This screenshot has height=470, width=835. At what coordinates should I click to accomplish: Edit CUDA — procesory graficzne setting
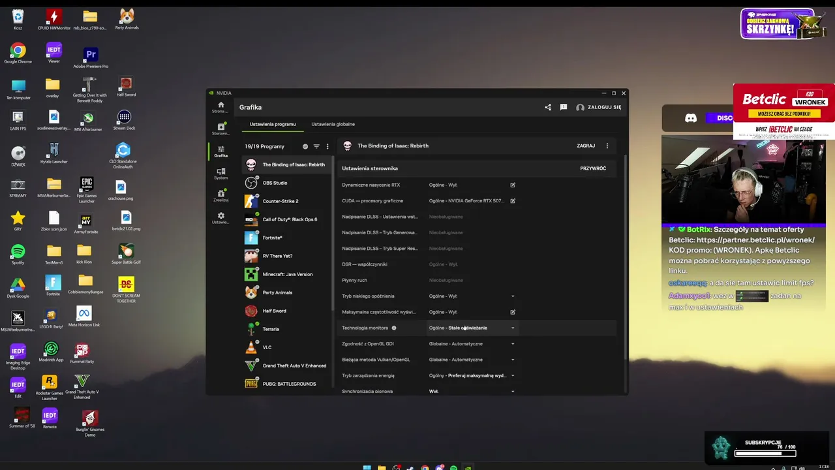513,200
